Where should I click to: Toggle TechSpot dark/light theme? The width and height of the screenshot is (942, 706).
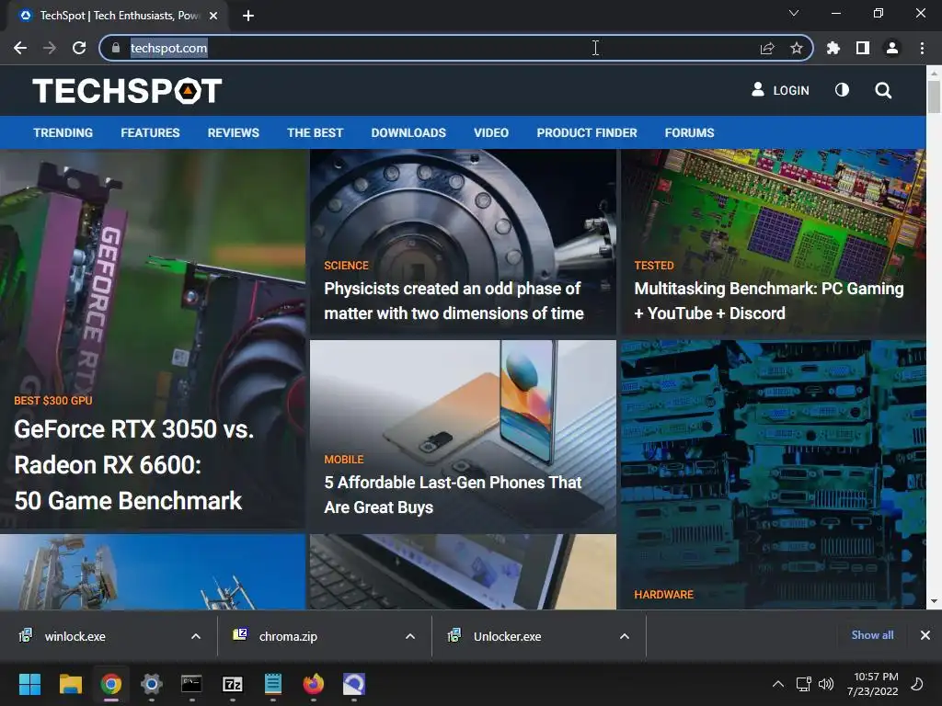[x=843, y=90]
